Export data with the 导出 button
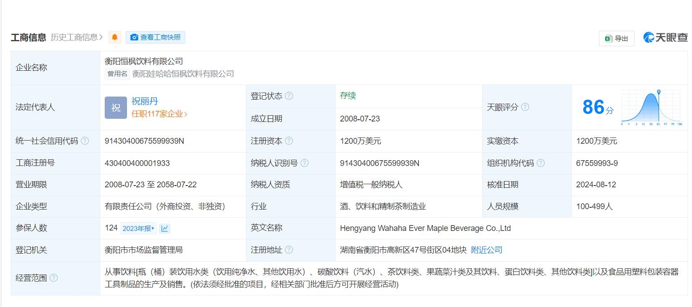 pyautogui.click(x=616, y=39)
